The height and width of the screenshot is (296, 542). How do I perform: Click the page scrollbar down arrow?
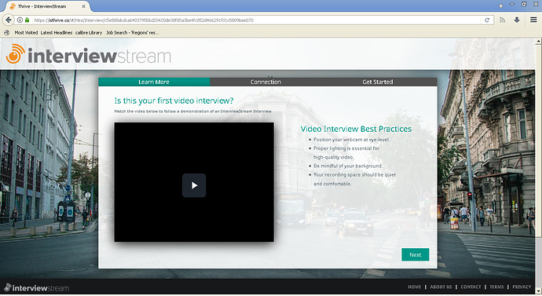click(x=538, y=291)
